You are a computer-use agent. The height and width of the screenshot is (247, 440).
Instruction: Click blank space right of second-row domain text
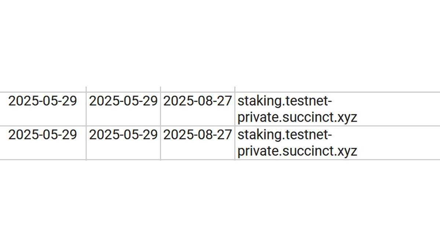point(399,143)
